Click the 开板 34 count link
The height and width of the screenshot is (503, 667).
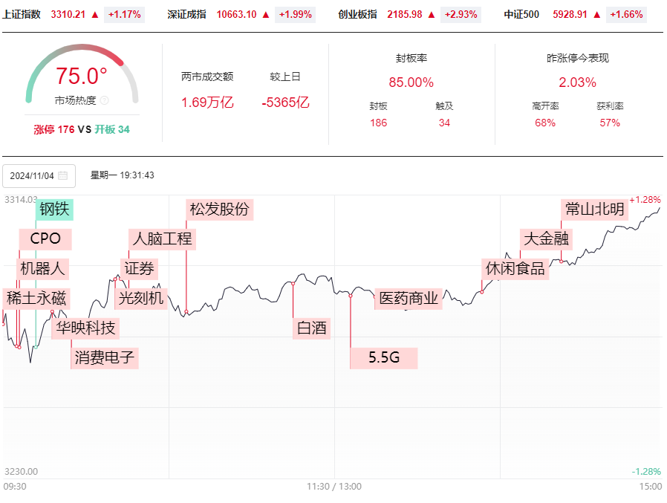(112, 129)
